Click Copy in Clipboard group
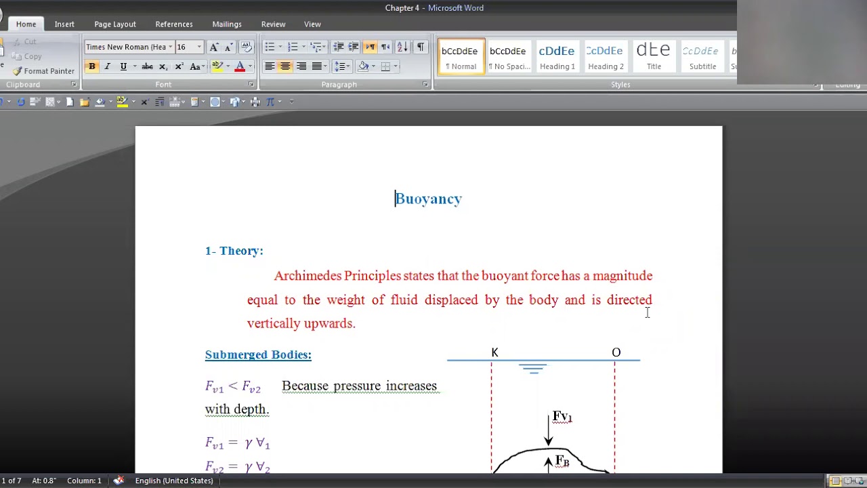 point(28,57)
